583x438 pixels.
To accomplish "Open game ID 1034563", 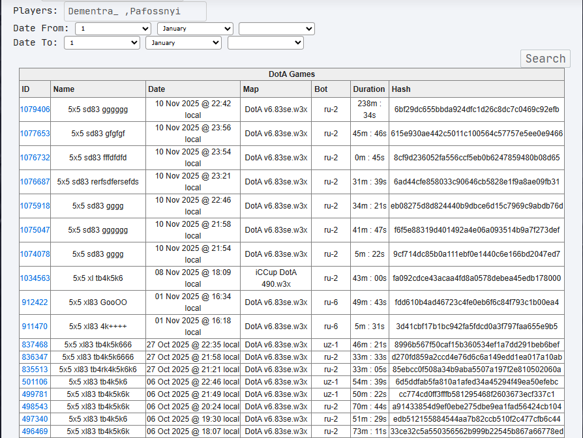I will click(x=35, y=278).
